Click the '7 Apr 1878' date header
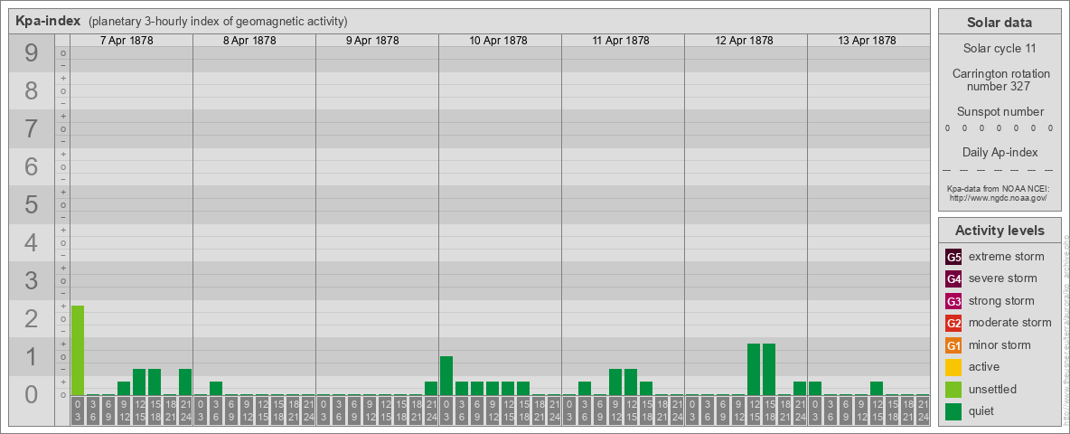 coord(127,41)
